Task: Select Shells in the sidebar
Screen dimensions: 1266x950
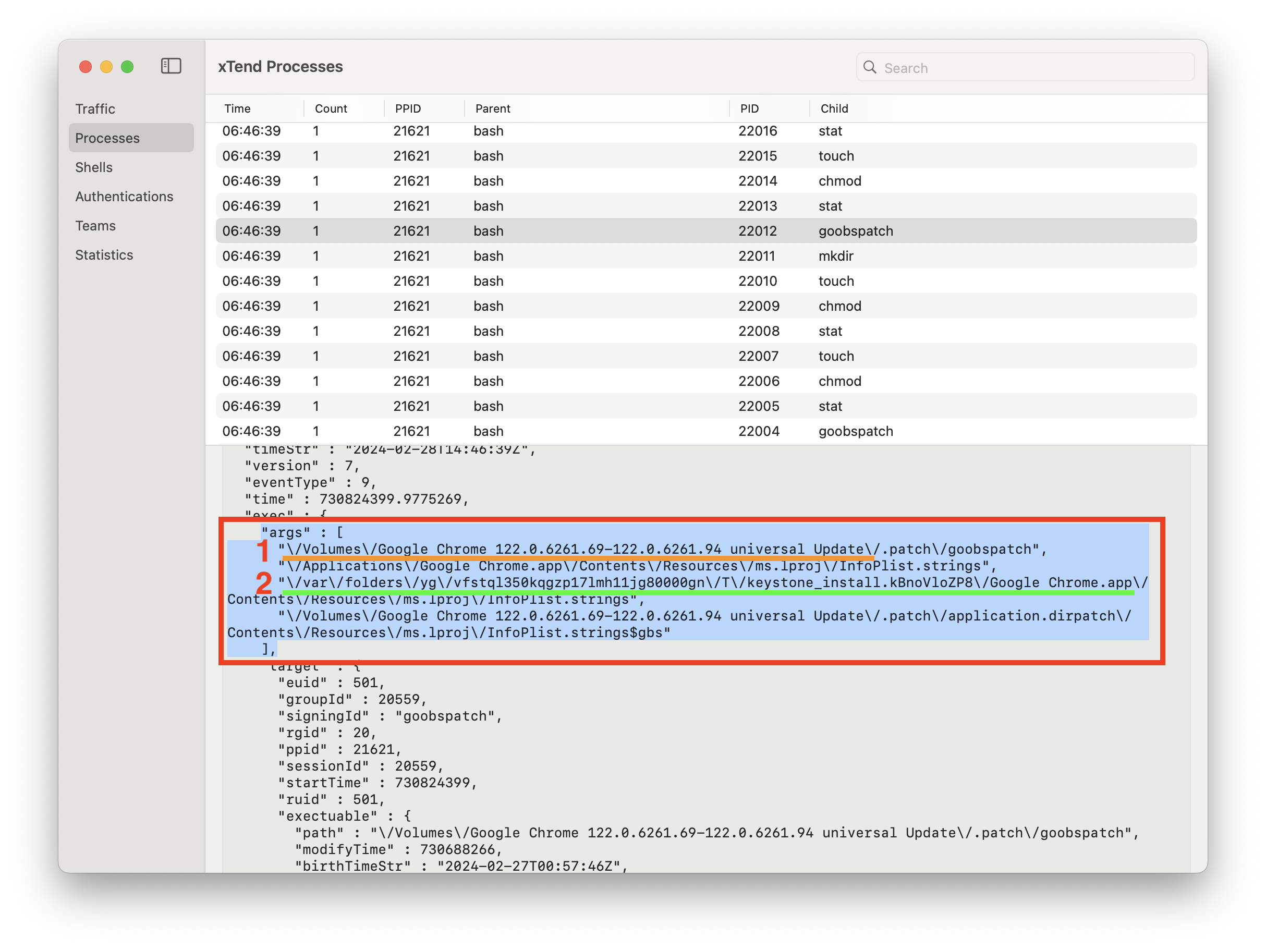Action: pyautogui.click(x=94, y=167)
